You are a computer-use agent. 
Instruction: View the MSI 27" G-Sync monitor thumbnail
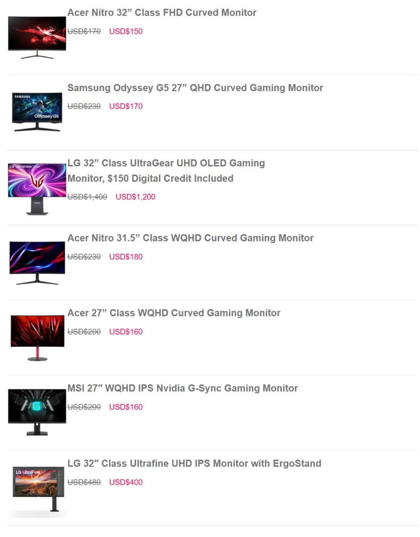pos(37,413)
